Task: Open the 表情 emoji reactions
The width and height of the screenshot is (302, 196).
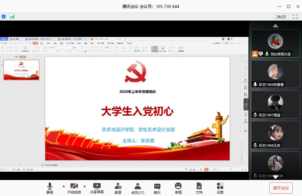Action: [178, 188]
